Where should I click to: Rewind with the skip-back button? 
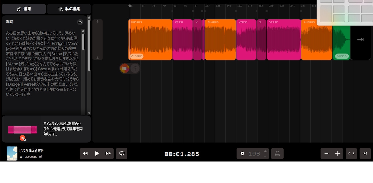[x=85, y=153]
